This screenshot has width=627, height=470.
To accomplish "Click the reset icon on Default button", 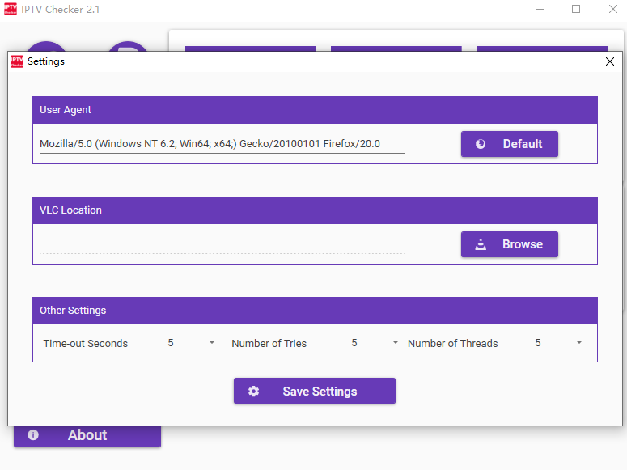I will (x=481, y=144).
